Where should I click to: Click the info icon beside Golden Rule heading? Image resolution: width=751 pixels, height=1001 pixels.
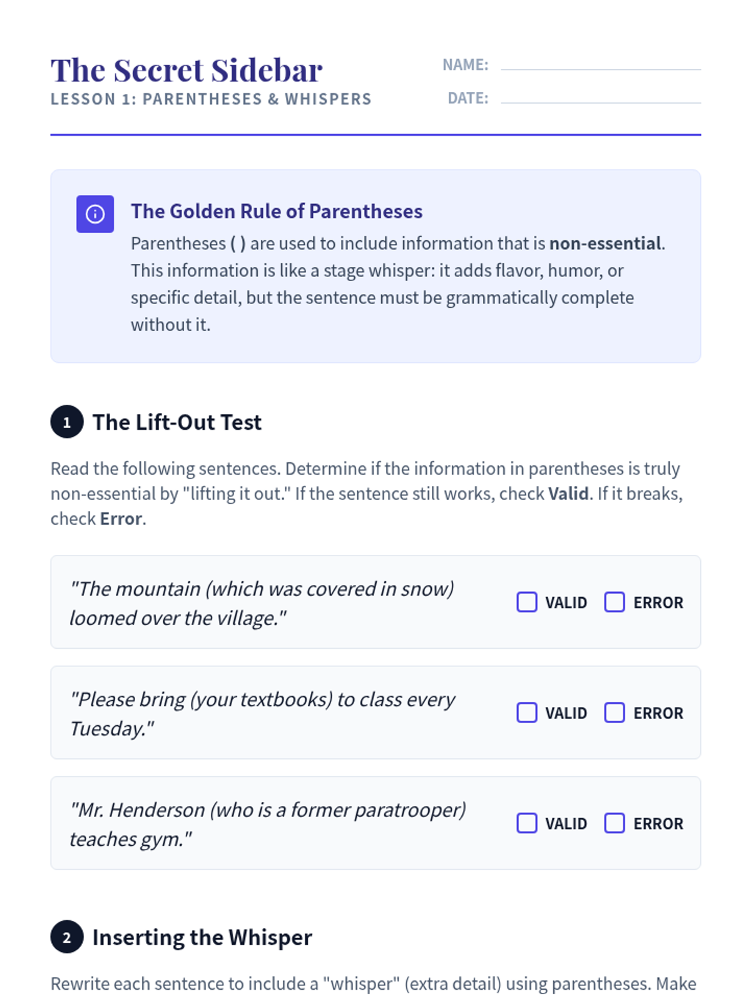[x=95, y=214]
